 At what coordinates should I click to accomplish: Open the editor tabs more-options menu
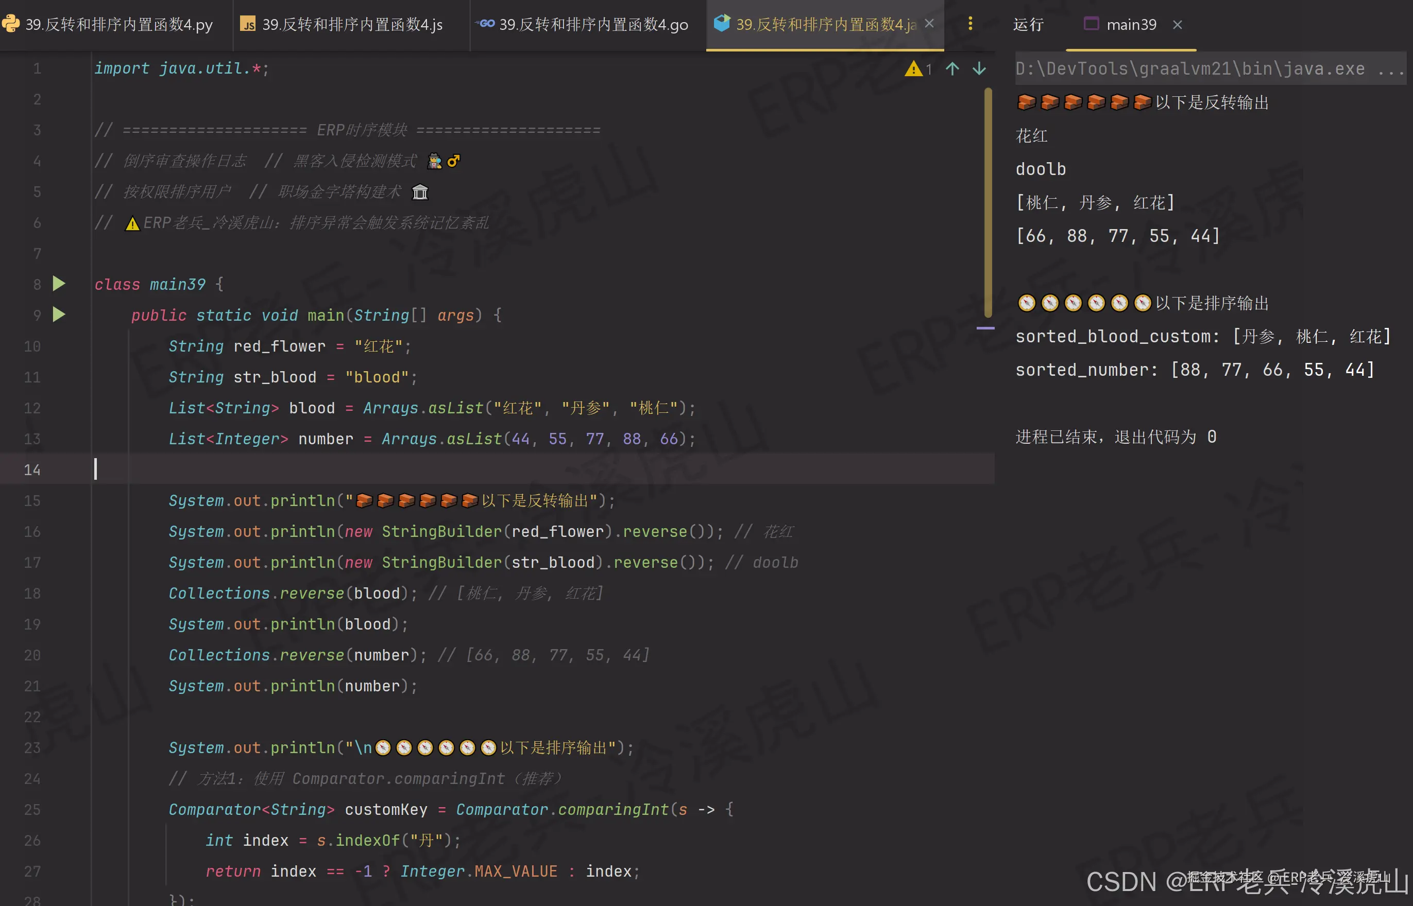tap(971, 24)
